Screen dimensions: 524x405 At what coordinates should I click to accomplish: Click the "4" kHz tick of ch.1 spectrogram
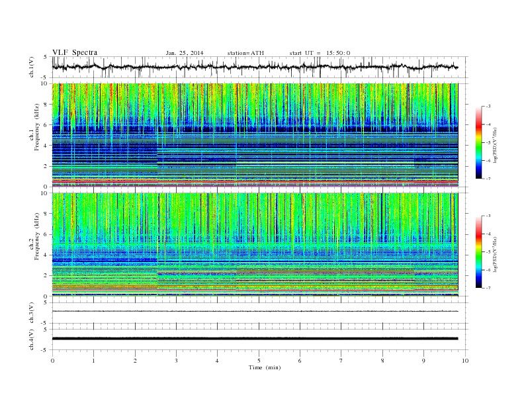click(46, 146)
